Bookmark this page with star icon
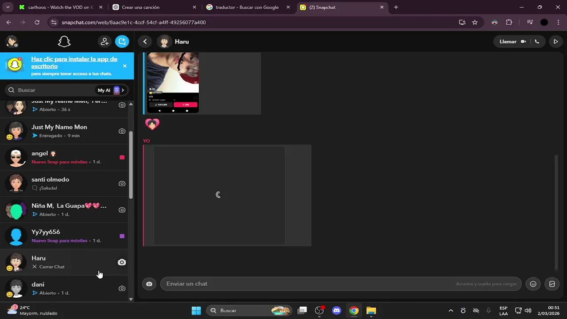The width and height of the screenshot is (567, 319). pos(475,22)
